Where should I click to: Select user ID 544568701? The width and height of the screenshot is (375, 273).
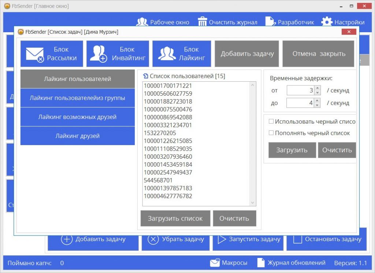click(158, 180)
